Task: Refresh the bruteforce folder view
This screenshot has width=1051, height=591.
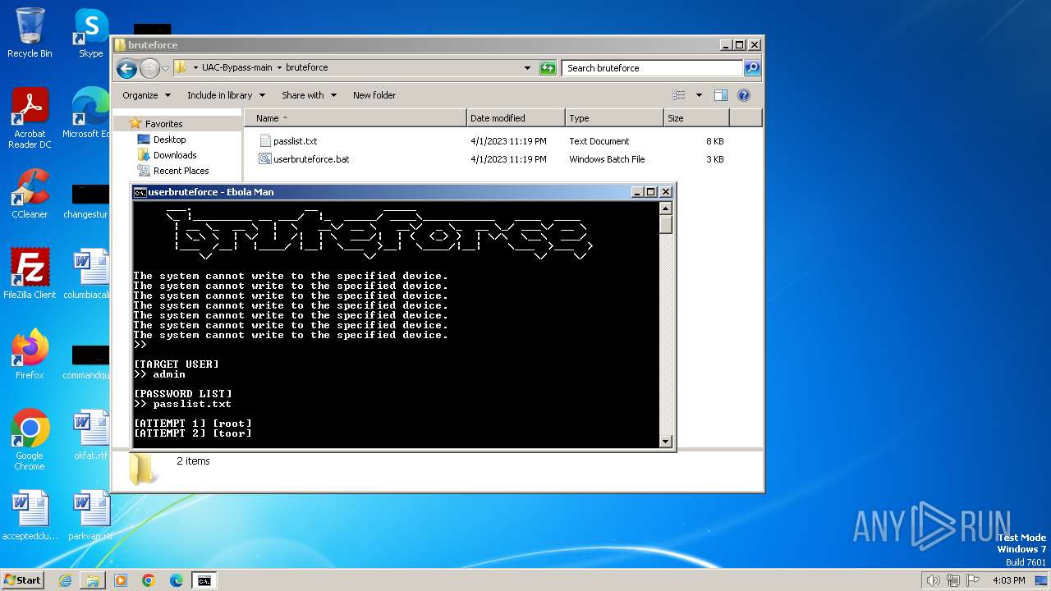Action: pos(548,68)
